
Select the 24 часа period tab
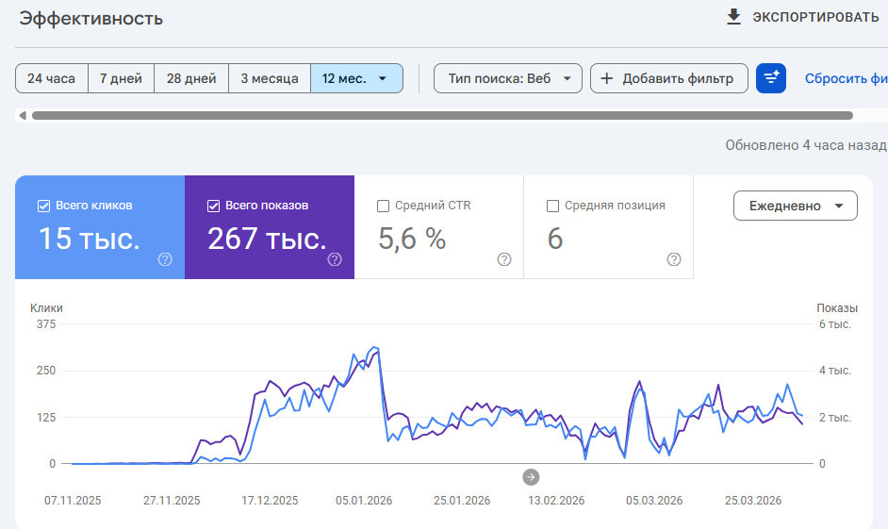point(52,78)
